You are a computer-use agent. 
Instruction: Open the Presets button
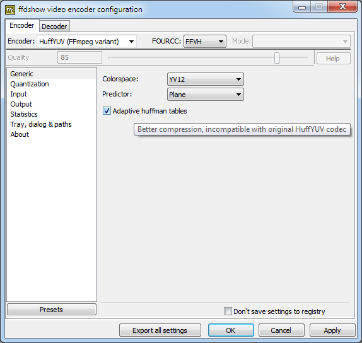52,310
